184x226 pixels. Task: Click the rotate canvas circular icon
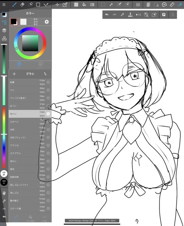pos(164,5)
